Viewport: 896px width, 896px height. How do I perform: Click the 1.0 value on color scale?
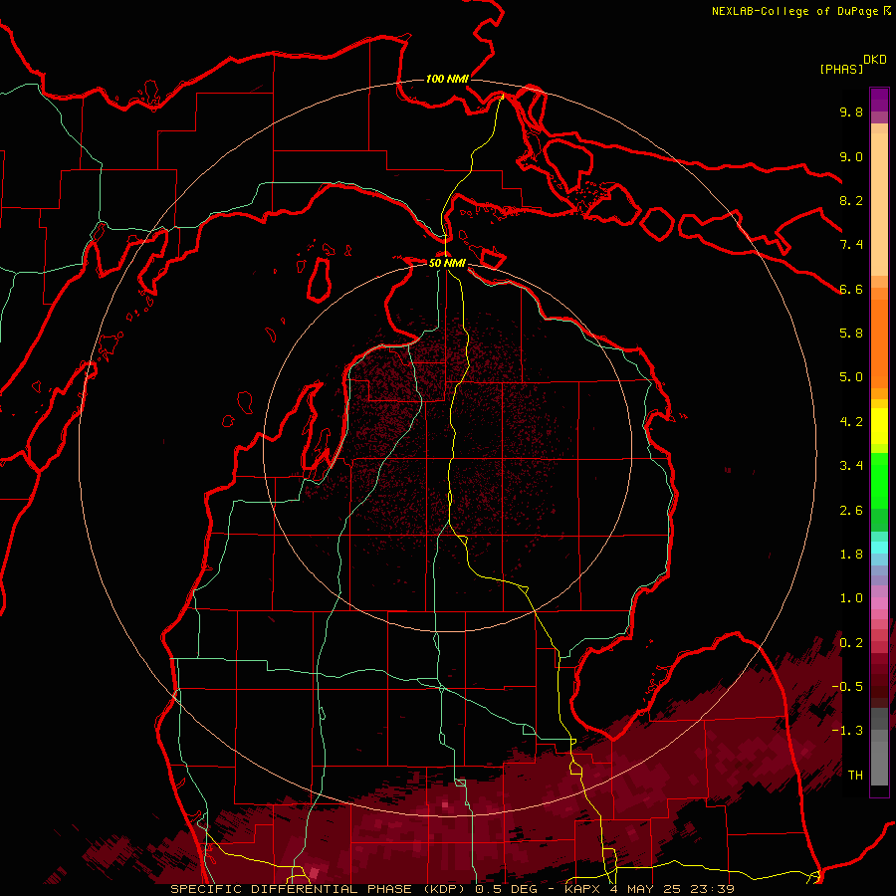pyautogui.click(x=851, y=598)
